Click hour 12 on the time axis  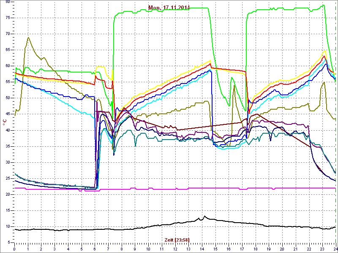(x=175, y=249)
